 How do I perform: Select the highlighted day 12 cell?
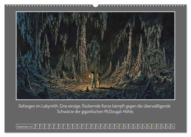point(88,127)
